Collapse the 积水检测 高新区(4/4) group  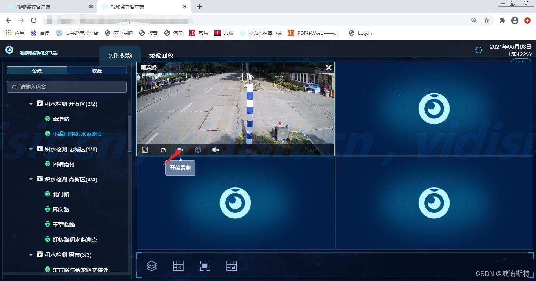[x=31, y=179]
